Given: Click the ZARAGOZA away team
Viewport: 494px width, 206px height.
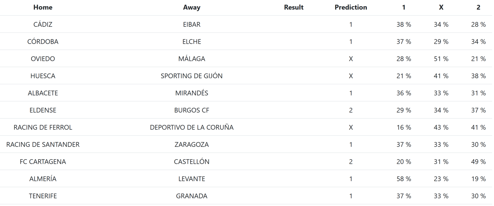Looking at the screenshot, I should (x=191, y=144).
